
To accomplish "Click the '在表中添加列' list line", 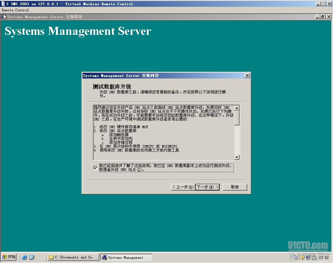I will 121,139.
